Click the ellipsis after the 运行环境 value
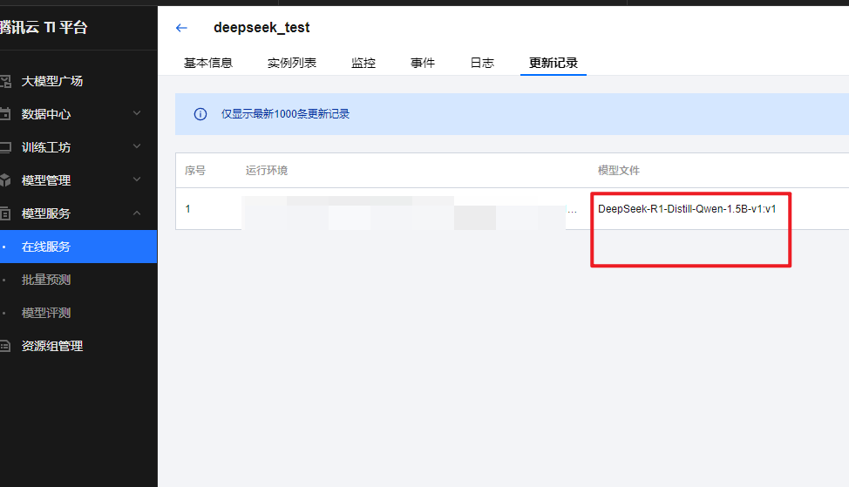The width and height of the screenshot is (849, 487). pyautogui.click(x=573, y=211)
